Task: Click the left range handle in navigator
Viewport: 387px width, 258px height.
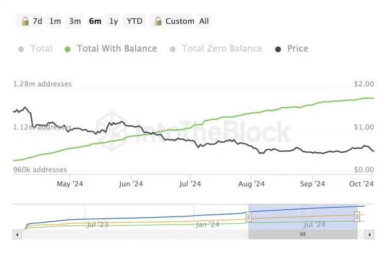Action: coord(249,217)
